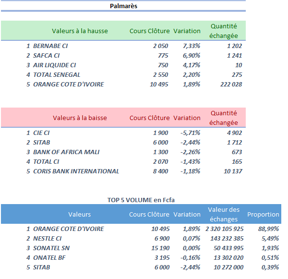Click the 88,99% proportion value
This screenshot has height=279, width=288.
click(268, 229)
